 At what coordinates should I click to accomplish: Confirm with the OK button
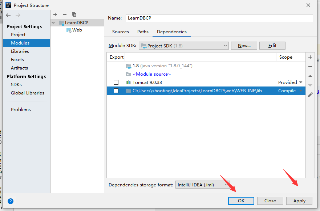tap(241, 201)
